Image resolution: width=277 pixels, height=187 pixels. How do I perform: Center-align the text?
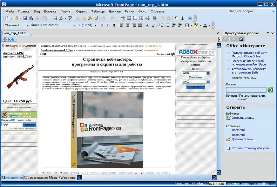click(x=128, y=25)
